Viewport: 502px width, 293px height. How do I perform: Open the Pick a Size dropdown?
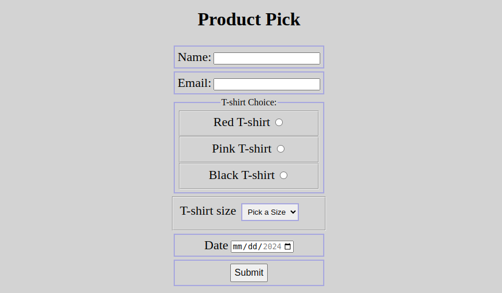click(269, 212)
